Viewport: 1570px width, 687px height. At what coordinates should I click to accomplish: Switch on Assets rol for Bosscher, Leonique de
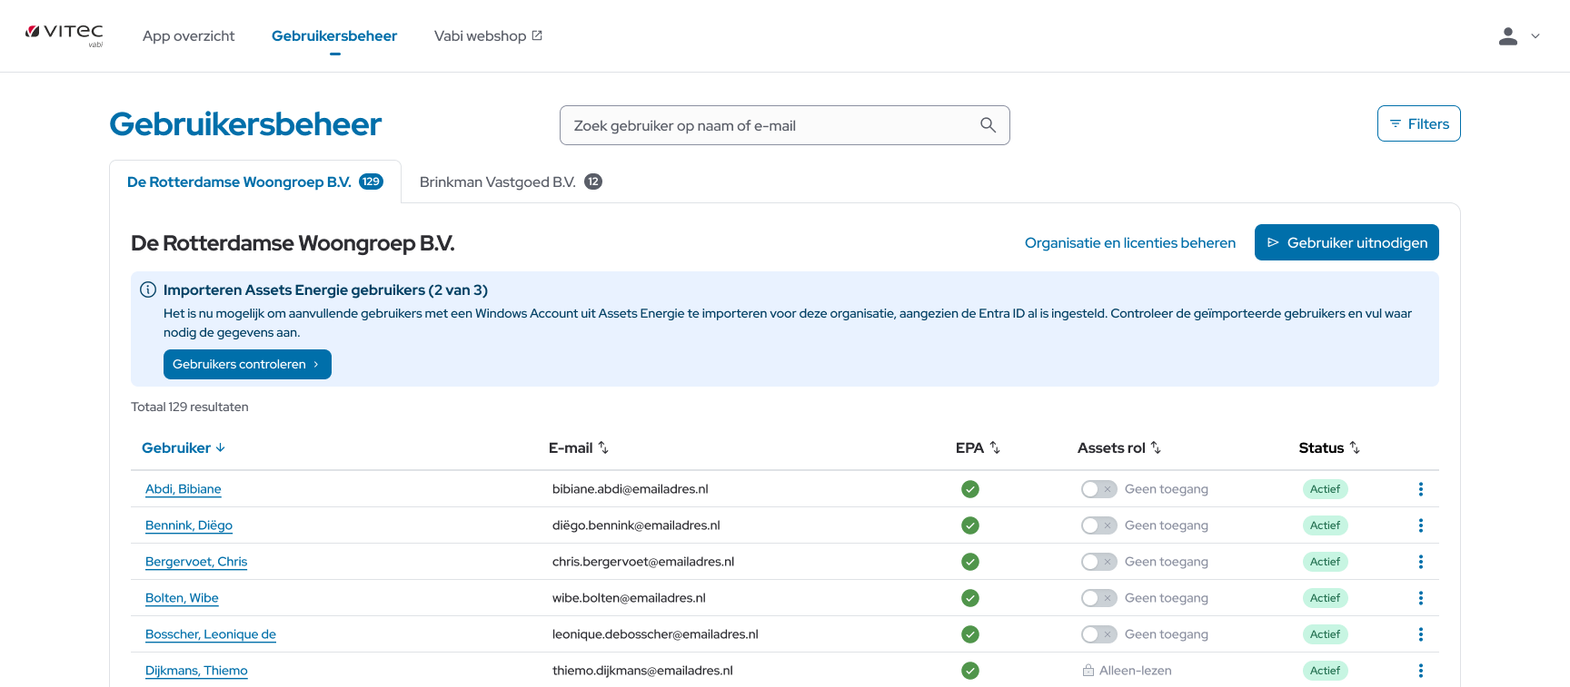click(1098, 634)
